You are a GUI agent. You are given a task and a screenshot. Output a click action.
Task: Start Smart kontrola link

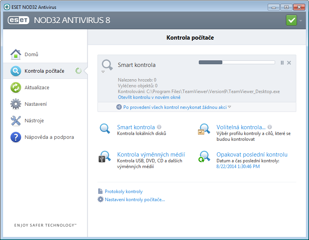[136, 127]
